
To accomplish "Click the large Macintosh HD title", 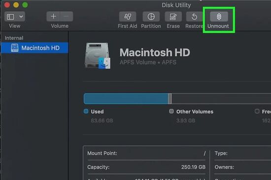I will click(155, 52).
